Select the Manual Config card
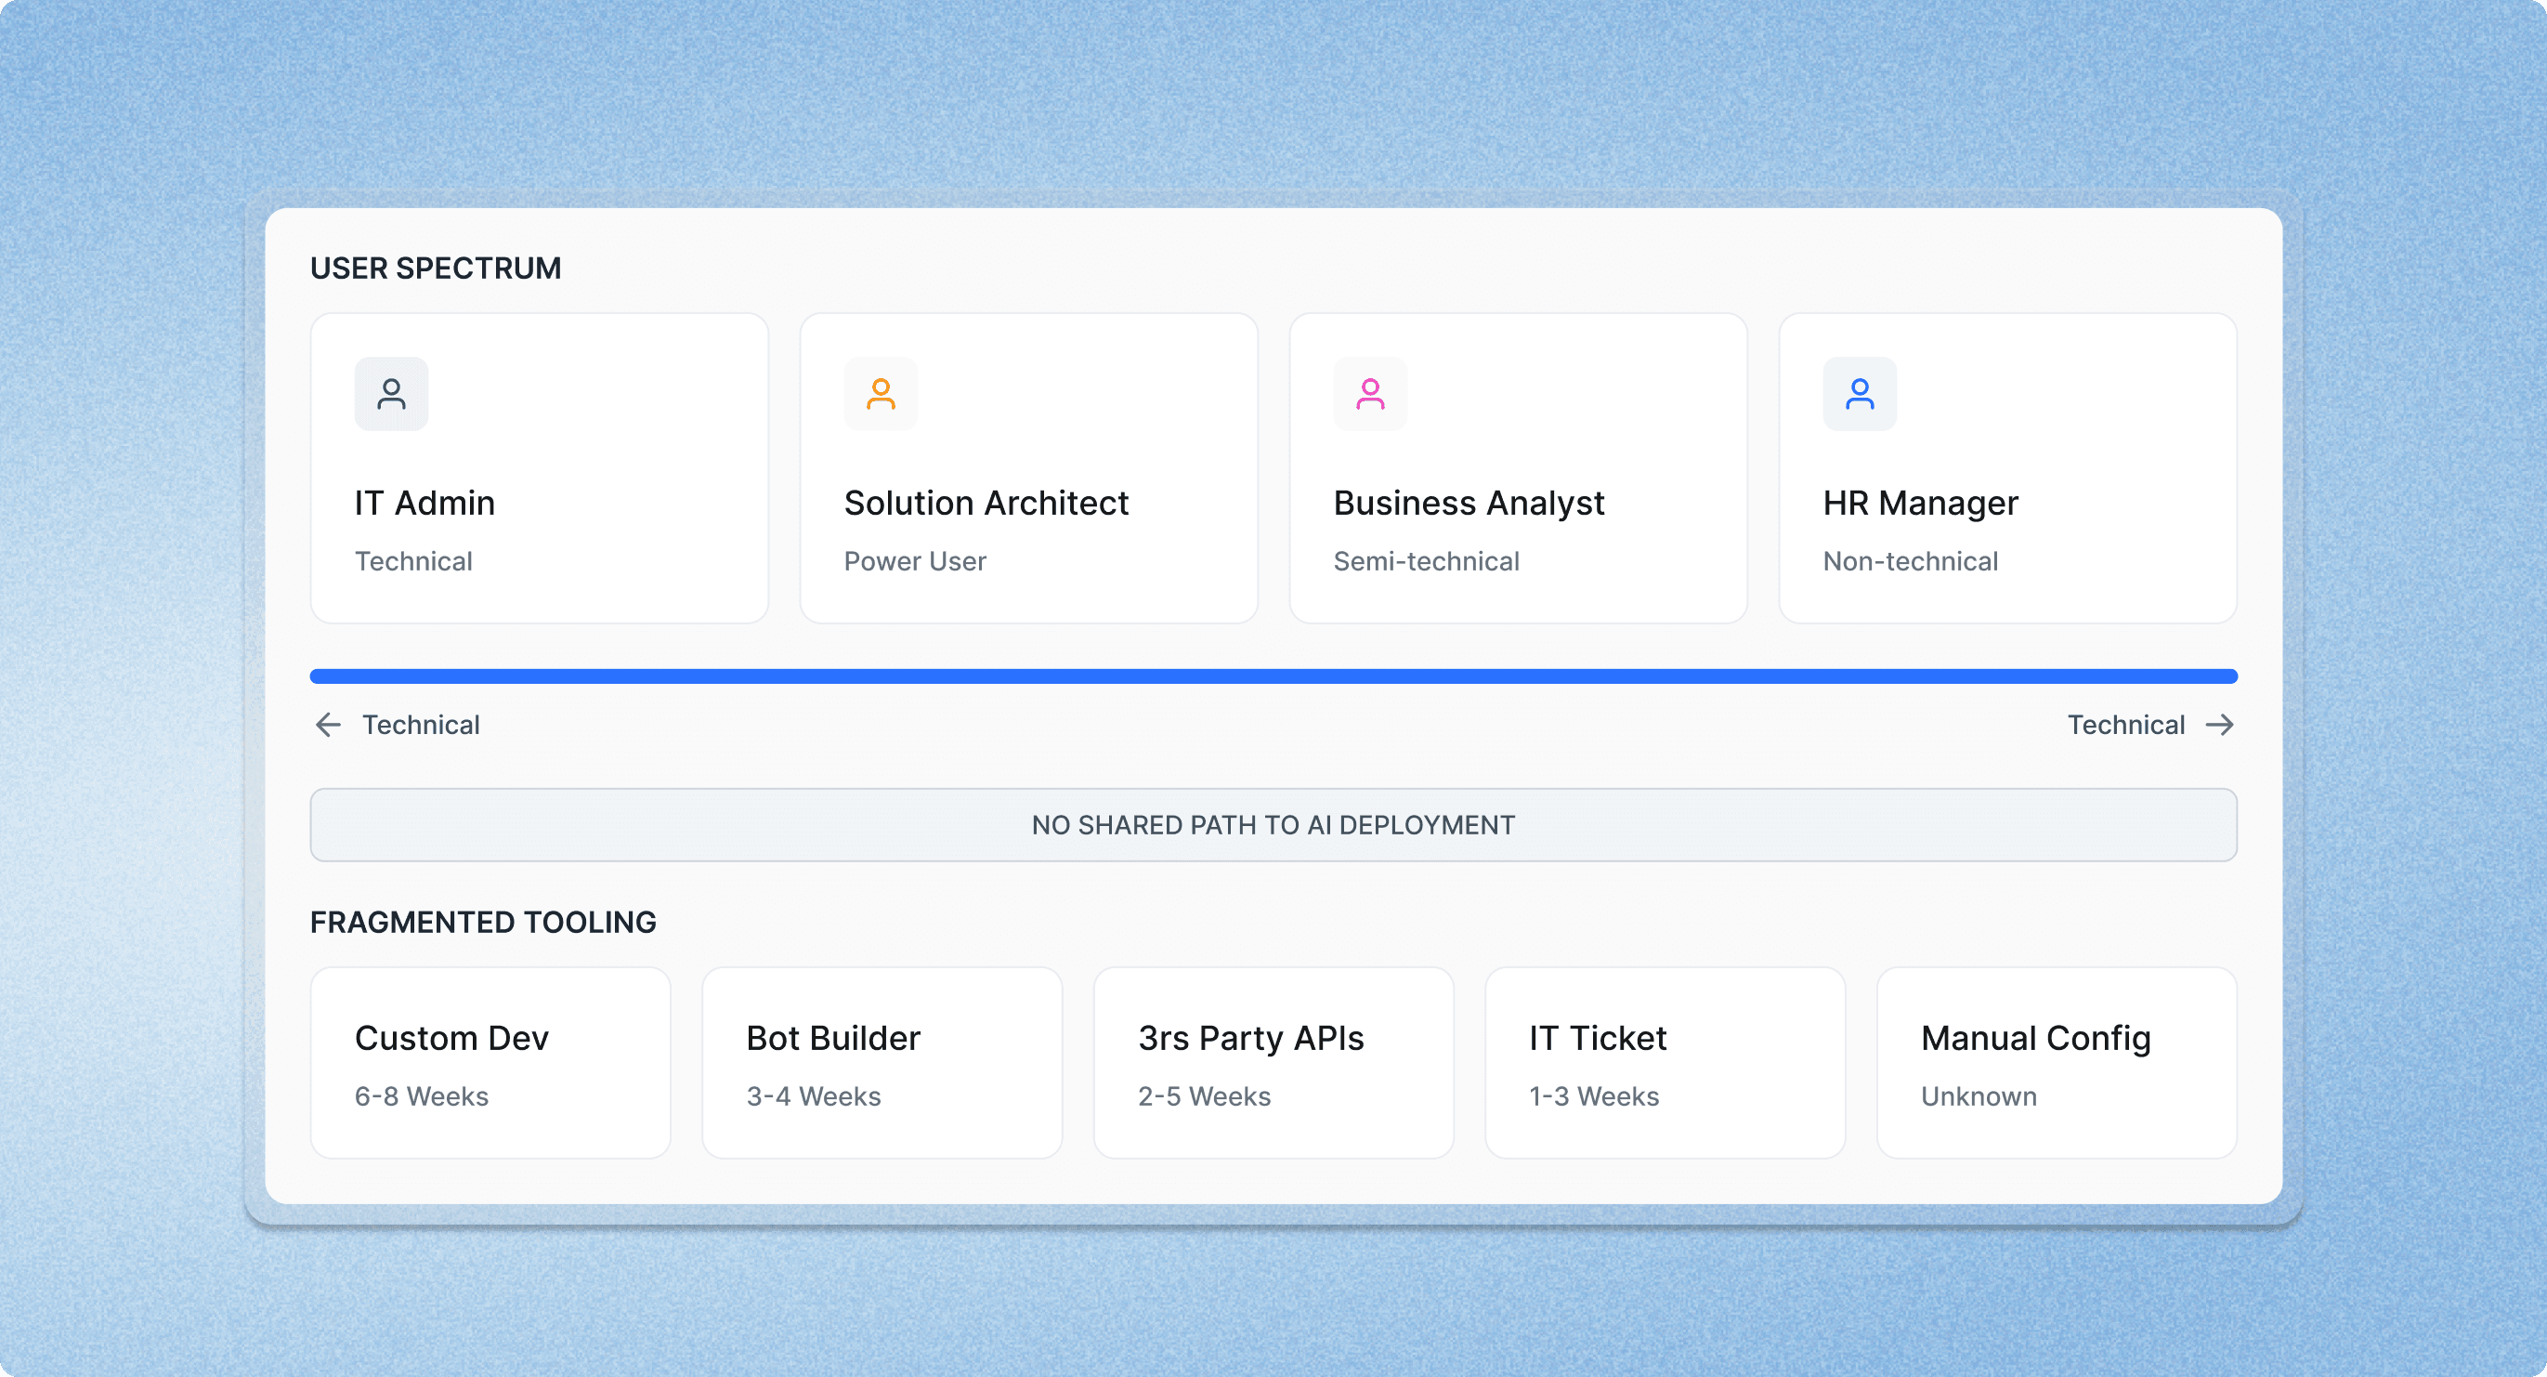 [2057, 1064]
